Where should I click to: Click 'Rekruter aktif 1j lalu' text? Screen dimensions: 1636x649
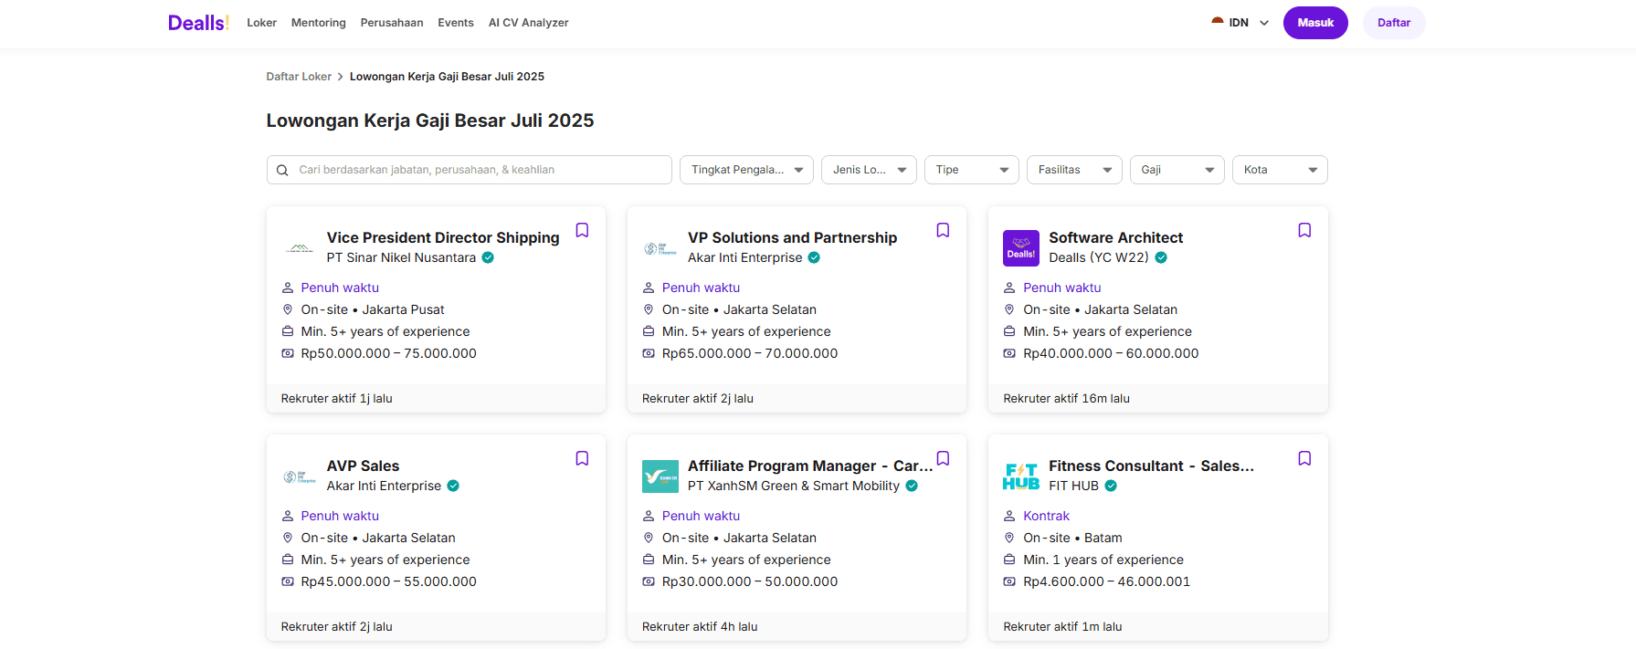(x=337, y=399)
